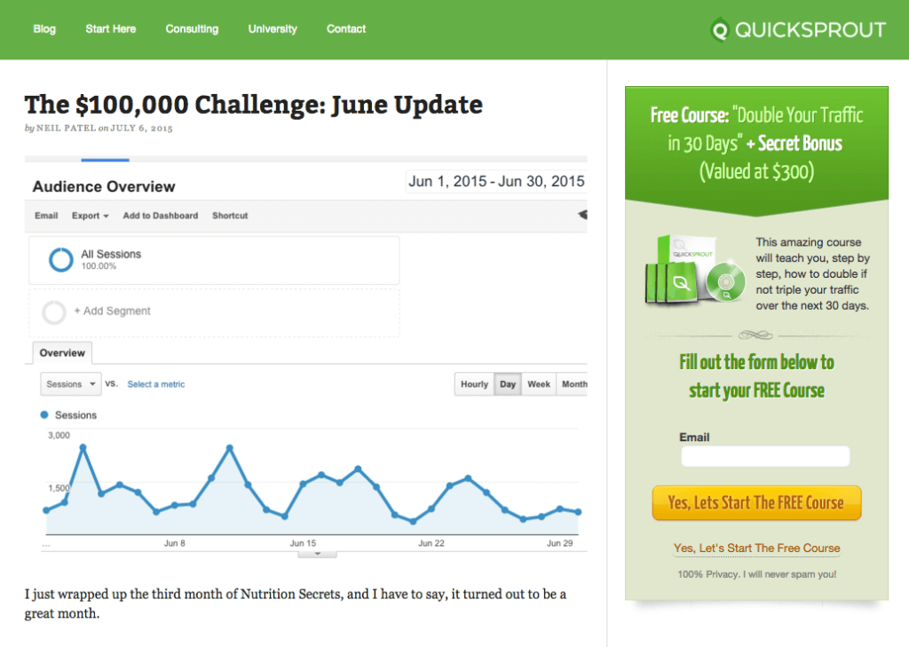The width and height of the screenshot is (909, 647).
Task: Click the empty Add Segment circle icon
Action: point(54,312)
